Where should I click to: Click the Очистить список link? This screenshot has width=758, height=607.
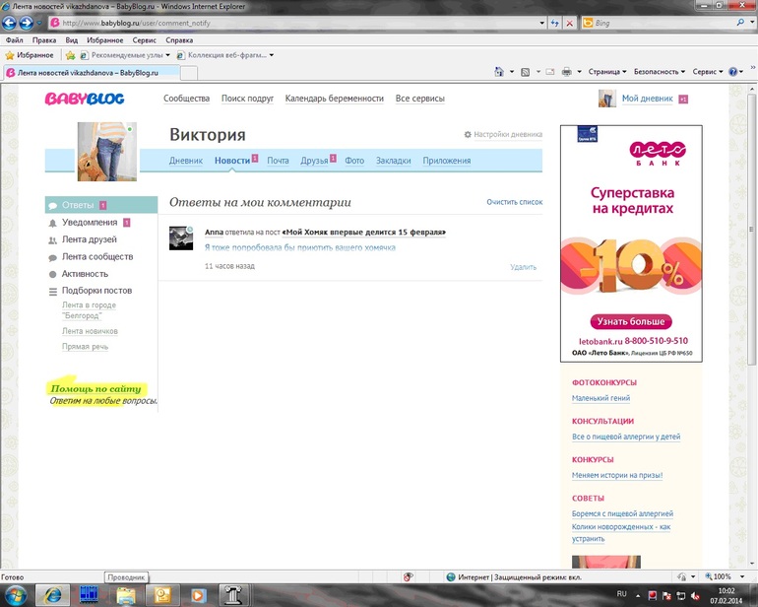tap(514, 202)
